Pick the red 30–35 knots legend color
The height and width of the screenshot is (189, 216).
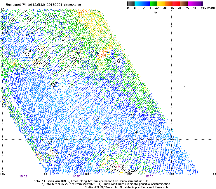click(x=176, y=3)
